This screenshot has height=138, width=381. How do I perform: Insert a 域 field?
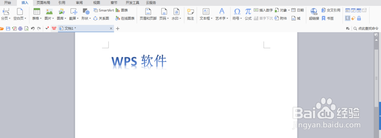(296, 18)
